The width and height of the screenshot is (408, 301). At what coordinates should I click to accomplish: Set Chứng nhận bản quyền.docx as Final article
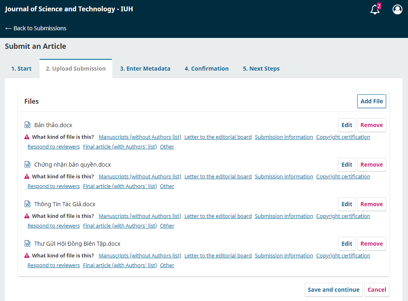click(x=120, y=186)
